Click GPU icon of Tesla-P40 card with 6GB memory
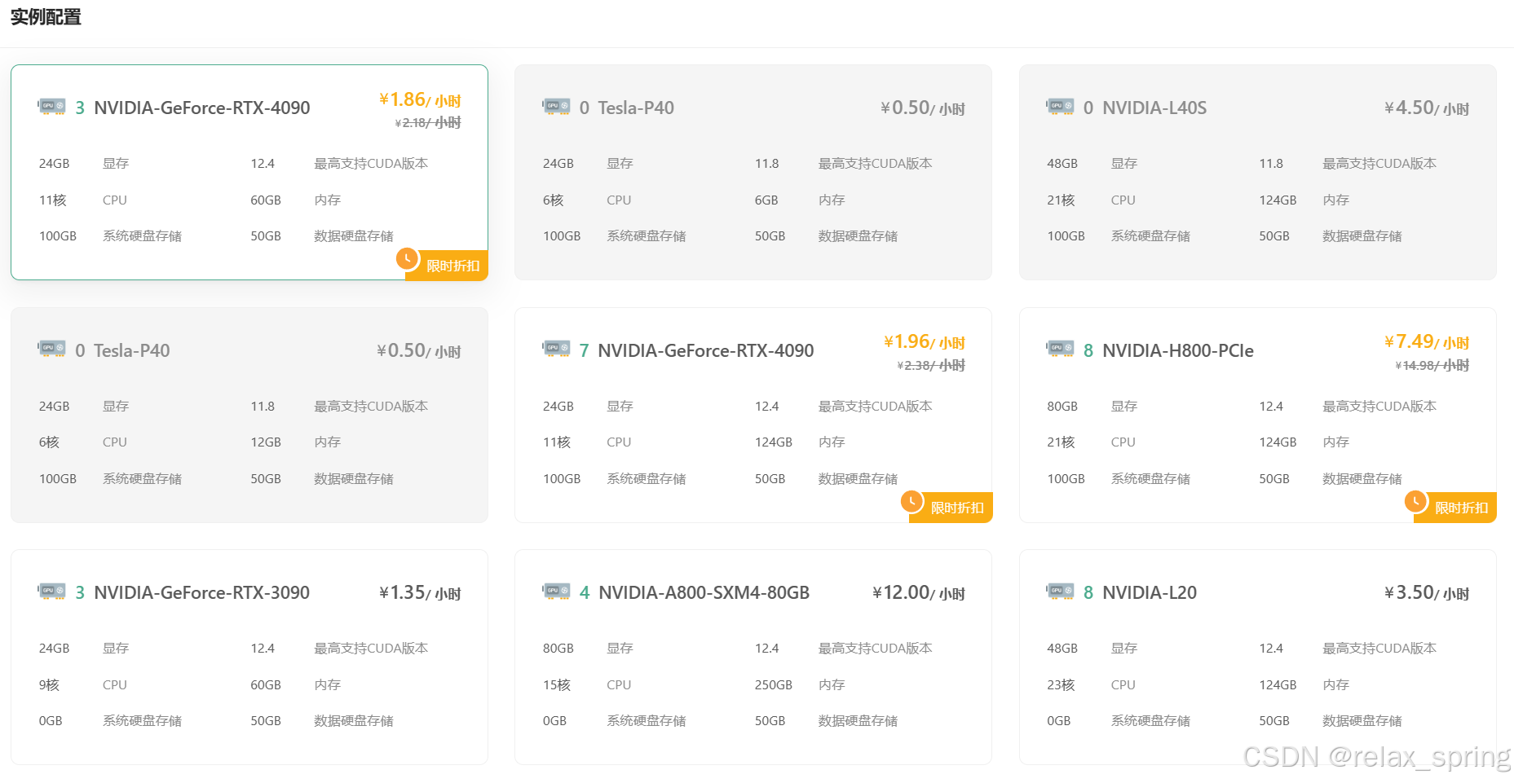Viewport: 1514px width, 783px height. [x=556, y=107]
